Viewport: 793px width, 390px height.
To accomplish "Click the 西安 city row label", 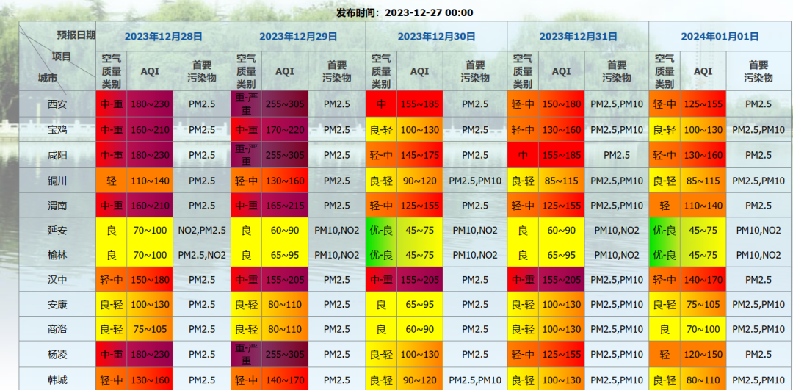I will tap(57, 104).
